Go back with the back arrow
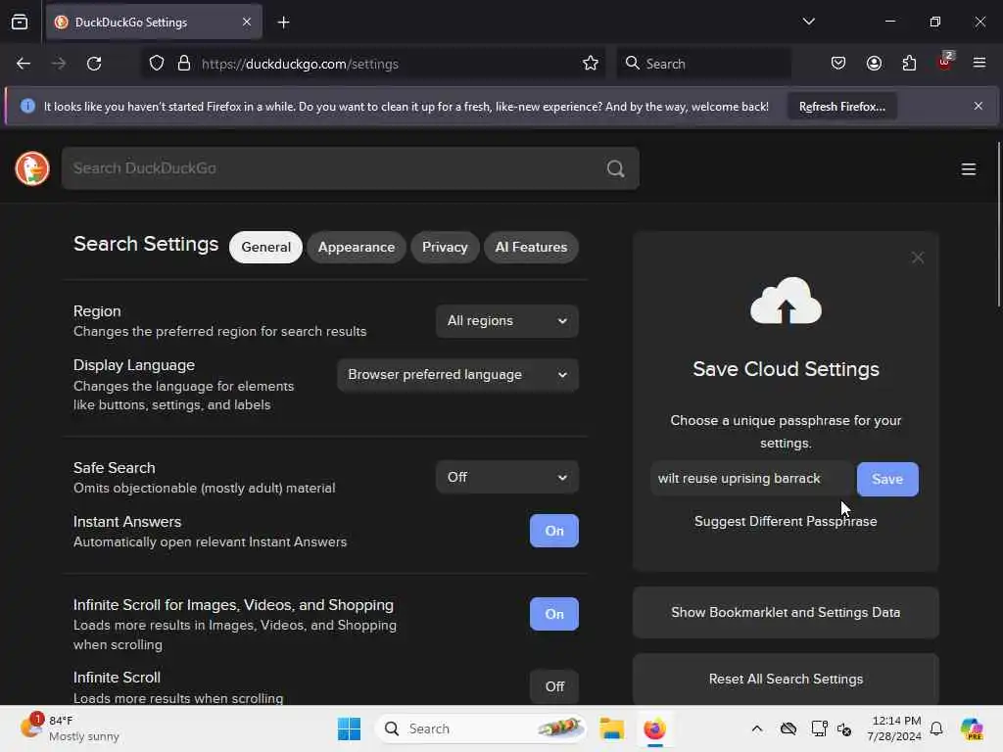Image resolution: width=1003 pixels, height=752 pixels. point(24,64)
